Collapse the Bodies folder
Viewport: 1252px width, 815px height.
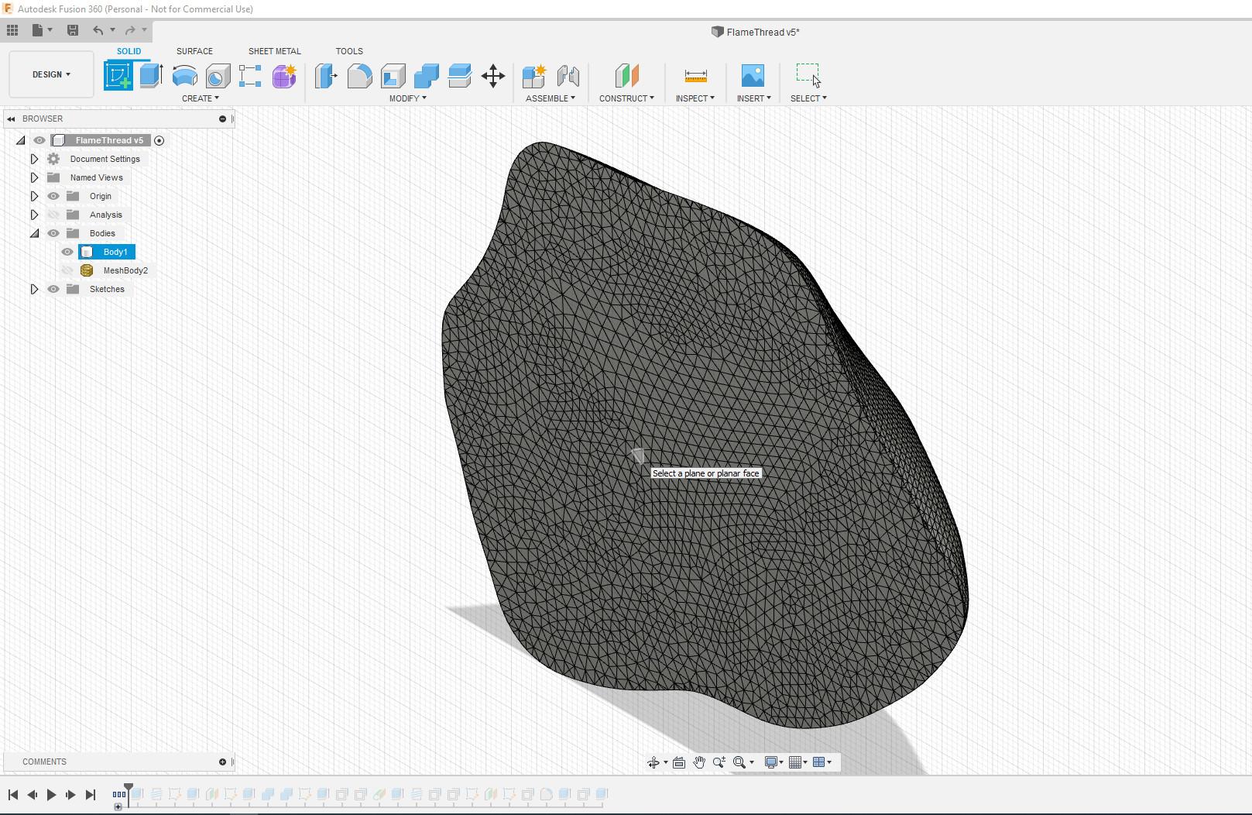(x=34, y=233)
